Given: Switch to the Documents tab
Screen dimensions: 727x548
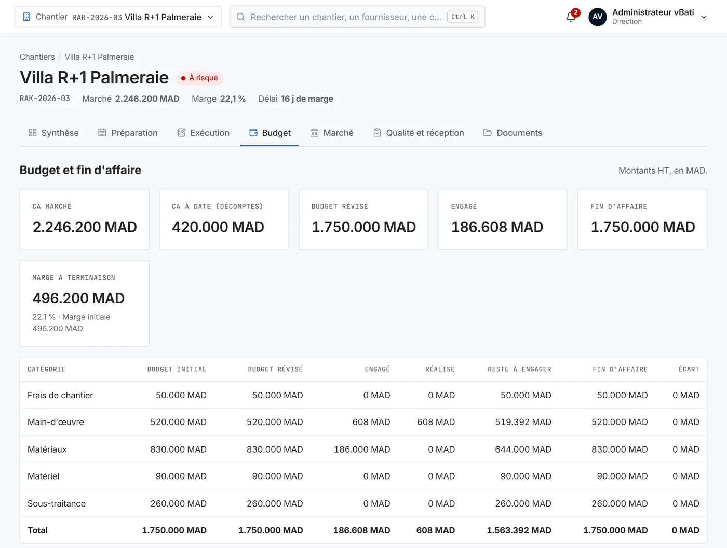Looking at the screenshot, I should coord(513,133).
